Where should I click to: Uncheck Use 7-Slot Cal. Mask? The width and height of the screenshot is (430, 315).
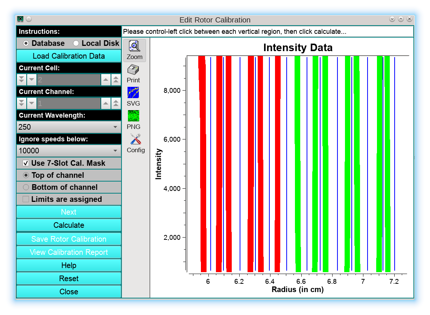coord(26,163)
